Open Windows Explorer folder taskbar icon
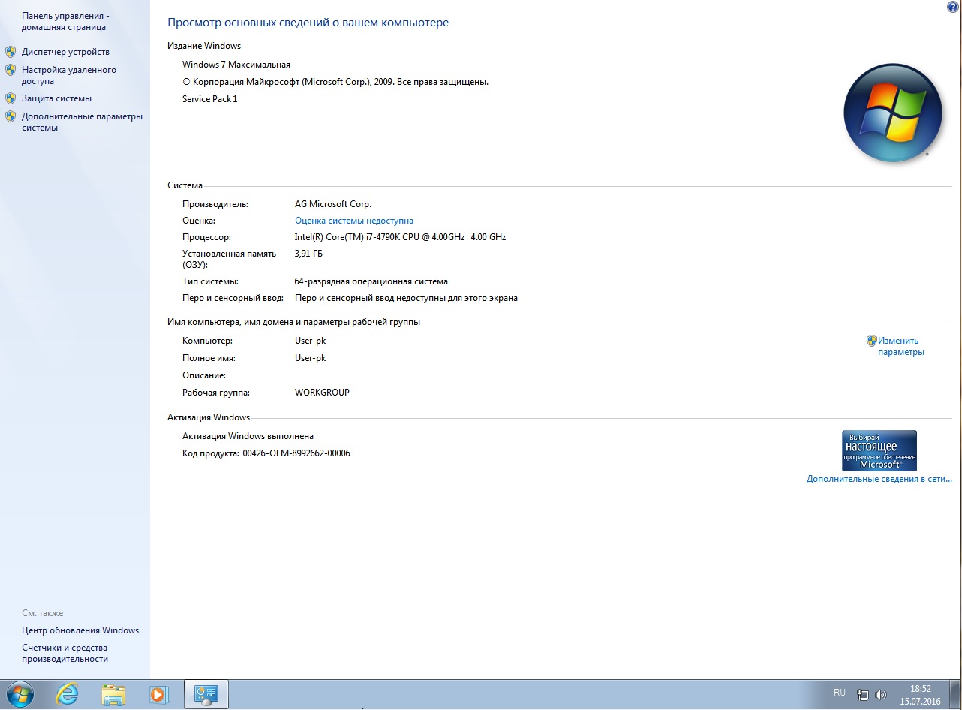Viewport: 962px width, 710px height. pos(113,694)
